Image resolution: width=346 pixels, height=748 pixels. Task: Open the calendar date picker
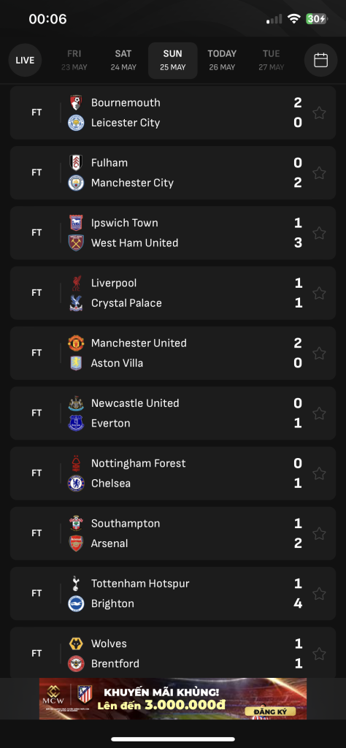click(320, 60)
